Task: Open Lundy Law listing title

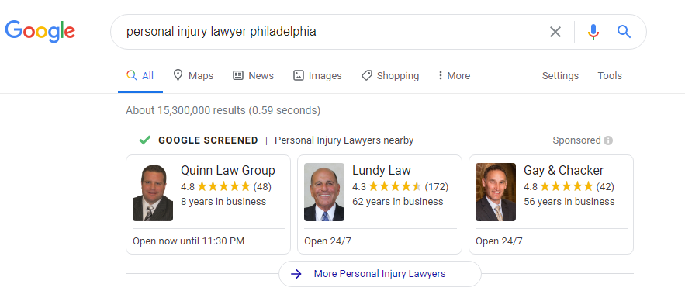Action: coord(382,170)
